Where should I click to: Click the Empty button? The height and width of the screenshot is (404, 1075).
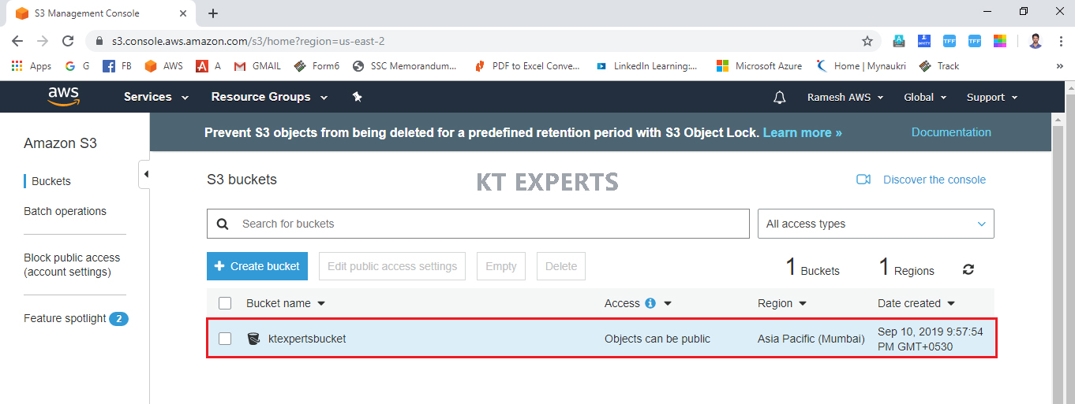point(501,266)
